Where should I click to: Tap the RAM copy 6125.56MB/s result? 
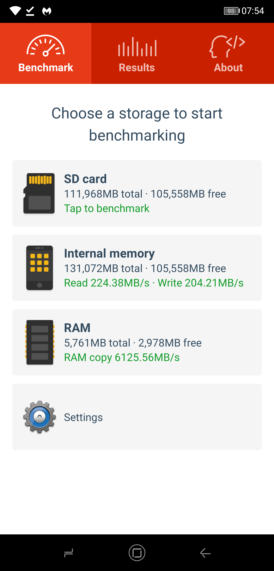pos(122,357)
